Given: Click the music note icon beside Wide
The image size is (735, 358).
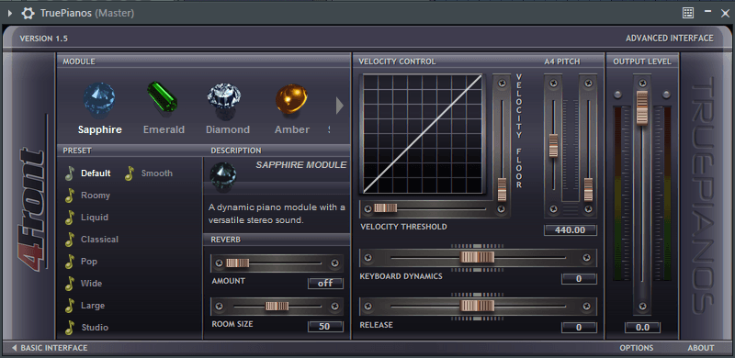Looking at the screenshot, I should 70,284.
